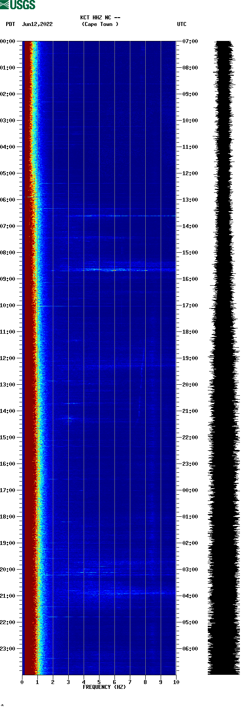Click the 13:00 UTC time label

(190, 200)
